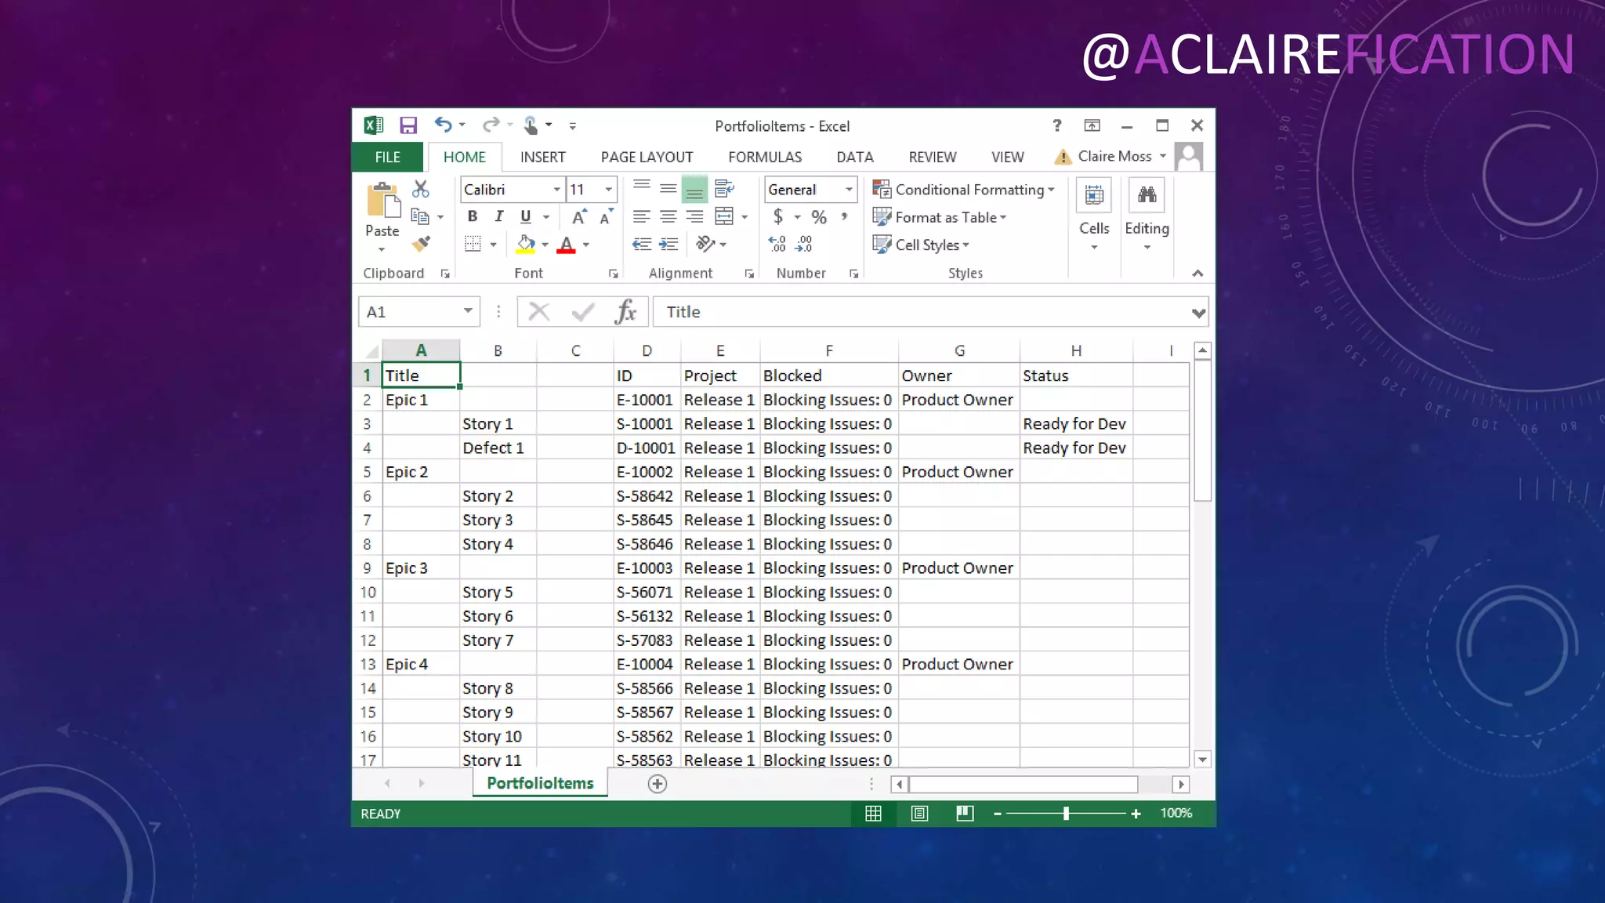This screenshot has width=1605, height=903.
Task: Open the Calibri font name dropdown
Action: (x=556, y=190)
